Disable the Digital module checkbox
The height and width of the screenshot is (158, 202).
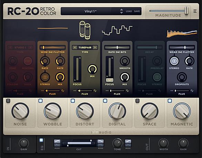(105, 101)
